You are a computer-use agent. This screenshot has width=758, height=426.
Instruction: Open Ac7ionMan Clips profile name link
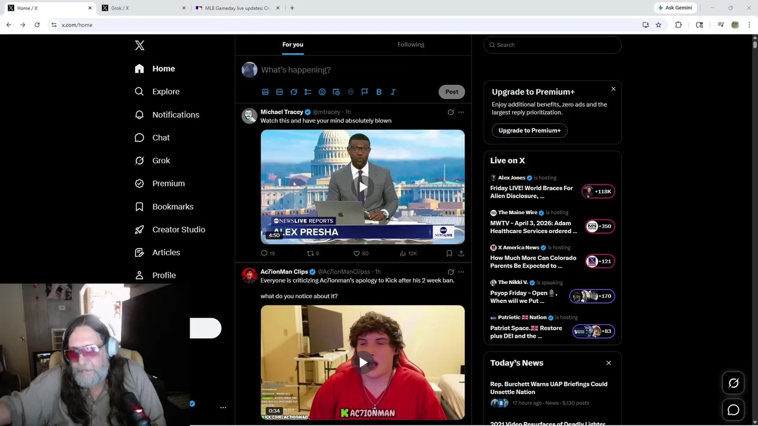click(284, 272)
